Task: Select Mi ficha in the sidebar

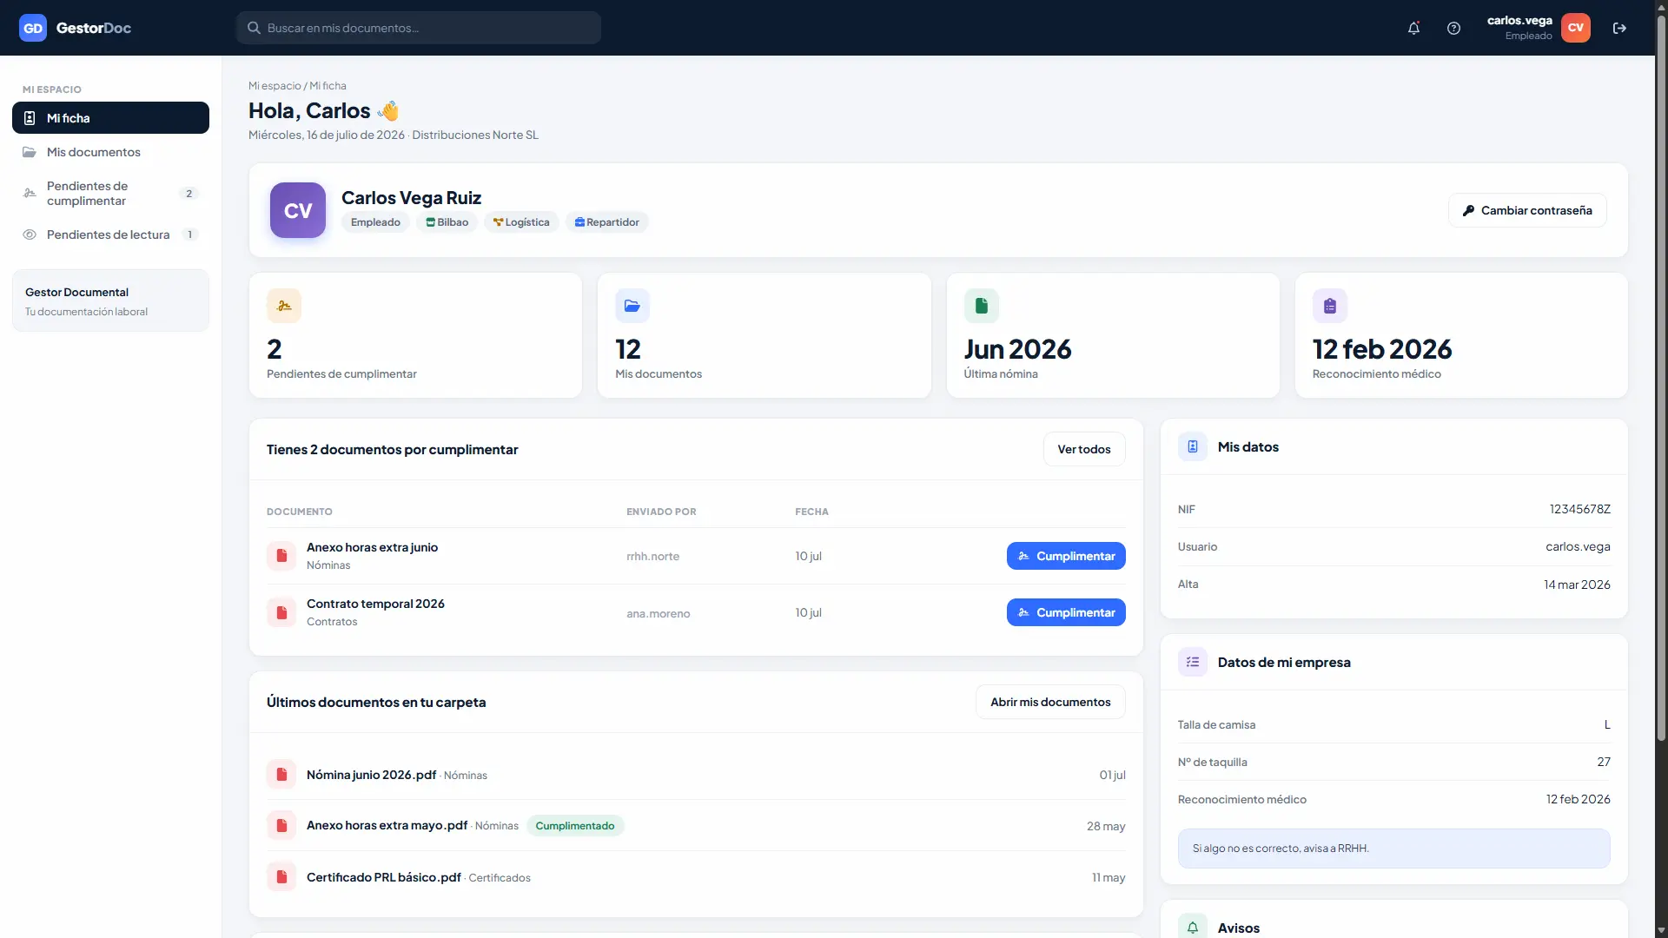Action: point(110,118)
